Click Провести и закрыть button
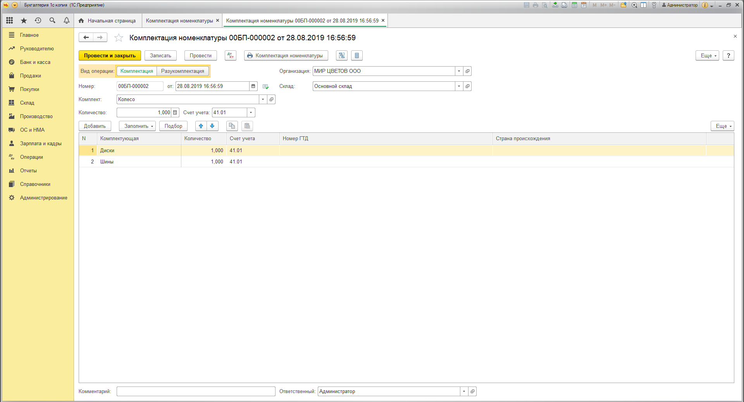Image resolution: width=744 pixels, height=402 pixels. [110, 56]
